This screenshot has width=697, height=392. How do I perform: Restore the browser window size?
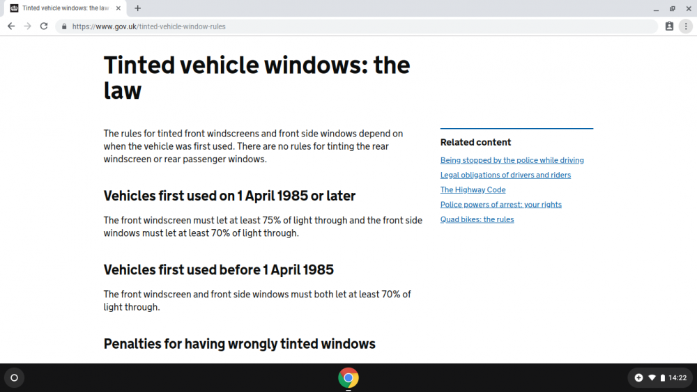coord(673,8)
